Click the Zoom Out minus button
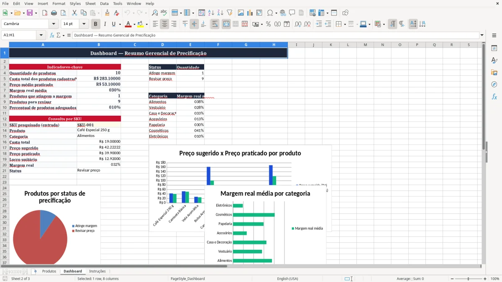502x282 pixels. (x=453, y=279)
